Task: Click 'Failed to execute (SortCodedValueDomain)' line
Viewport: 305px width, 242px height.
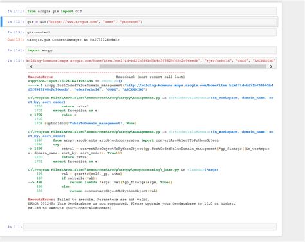Action: click(71, 208)
